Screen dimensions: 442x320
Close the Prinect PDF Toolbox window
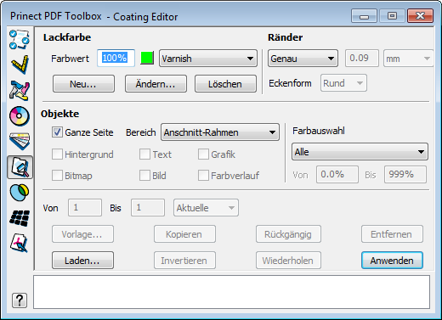tap(420, 16)
